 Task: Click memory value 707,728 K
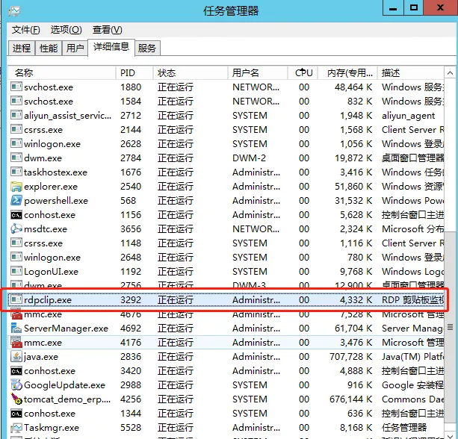pos(351,357)
